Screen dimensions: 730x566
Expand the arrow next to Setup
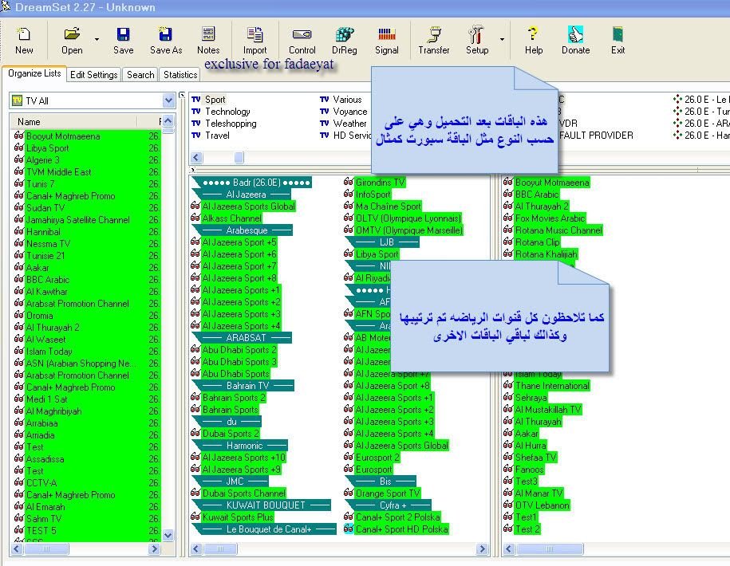pyautogui.click(x=502, y=40)
